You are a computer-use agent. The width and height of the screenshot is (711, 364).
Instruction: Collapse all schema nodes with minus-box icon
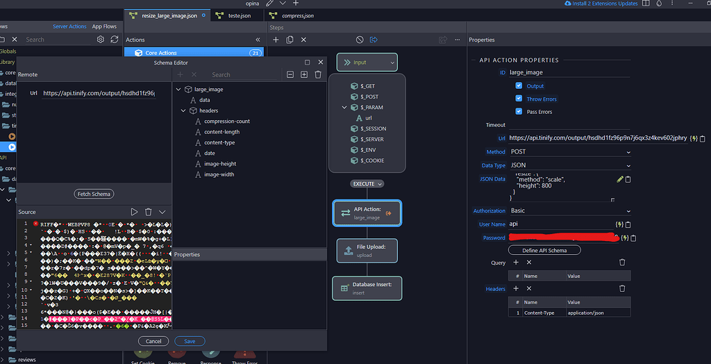click(290, 74)
